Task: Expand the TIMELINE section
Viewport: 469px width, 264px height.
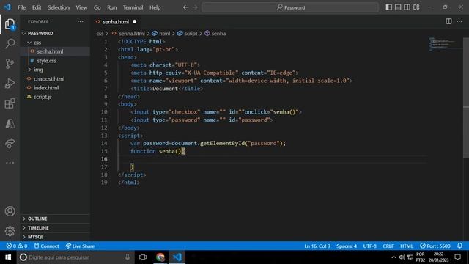Action: (38, 228)
